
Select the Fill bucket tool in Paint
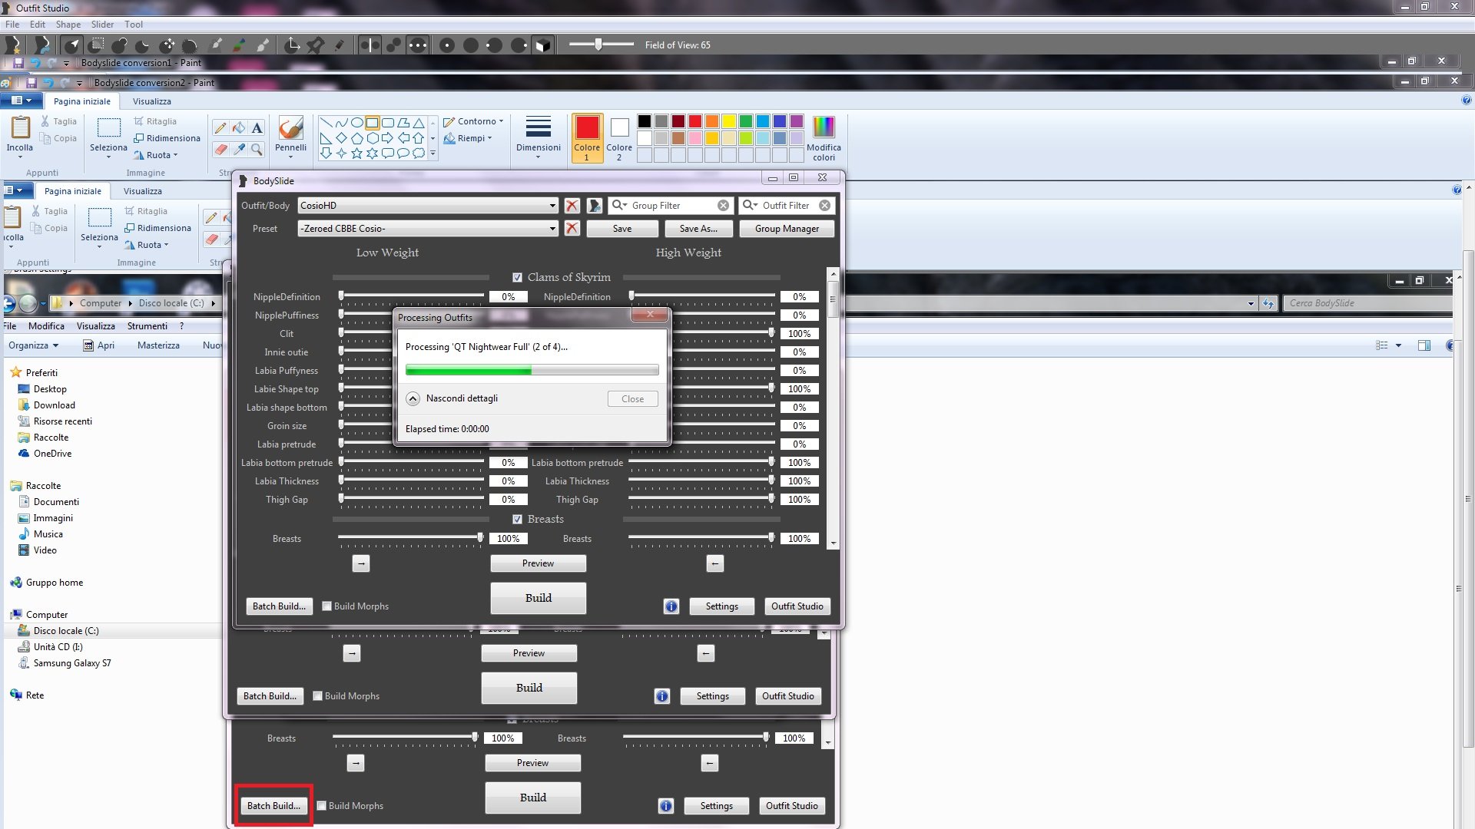point(239,127)
